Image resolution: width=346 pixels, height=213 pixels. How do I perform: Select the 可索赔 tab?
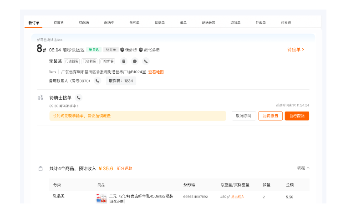click(286, 23)
